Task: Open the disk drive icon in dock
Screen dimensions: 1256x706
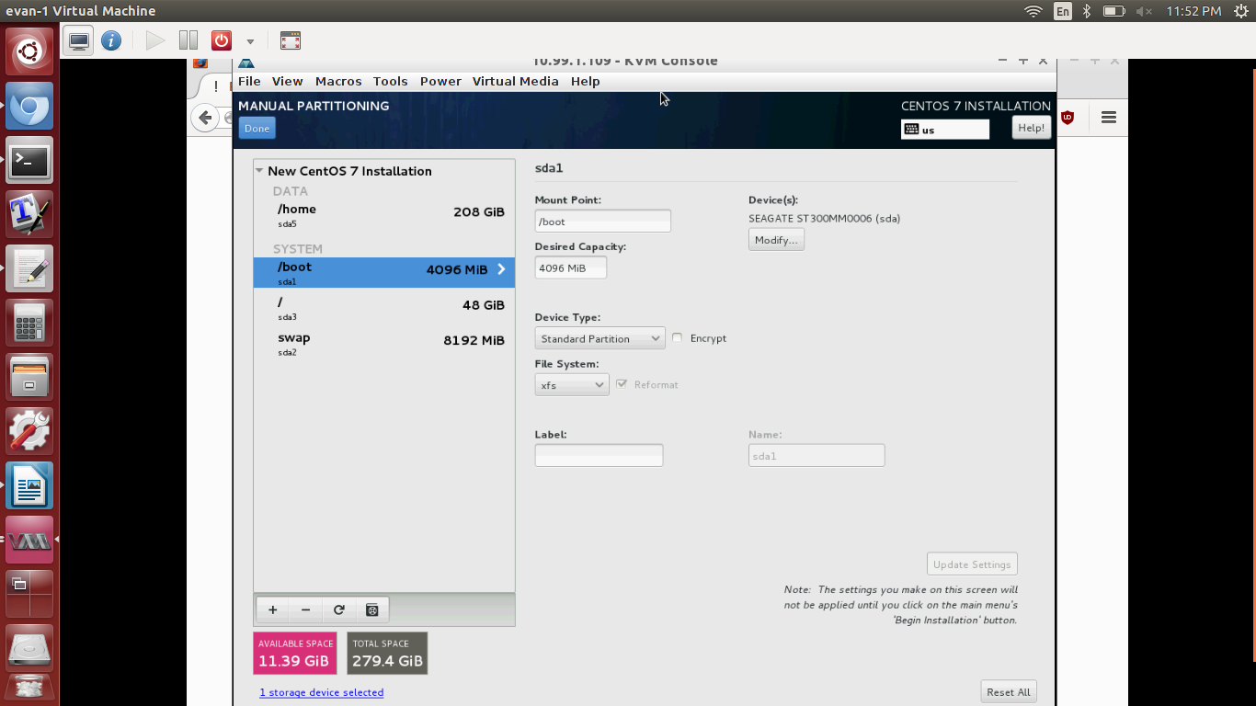Action: coord(29,649)
